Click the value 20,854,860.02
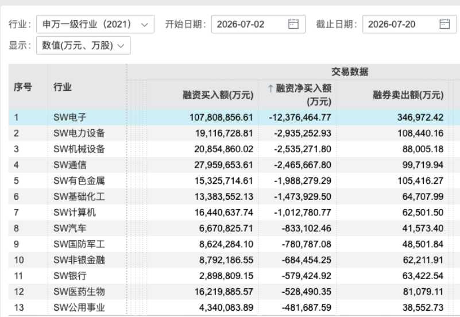Viewport: 460px width, 317px height. coord(223,149)
